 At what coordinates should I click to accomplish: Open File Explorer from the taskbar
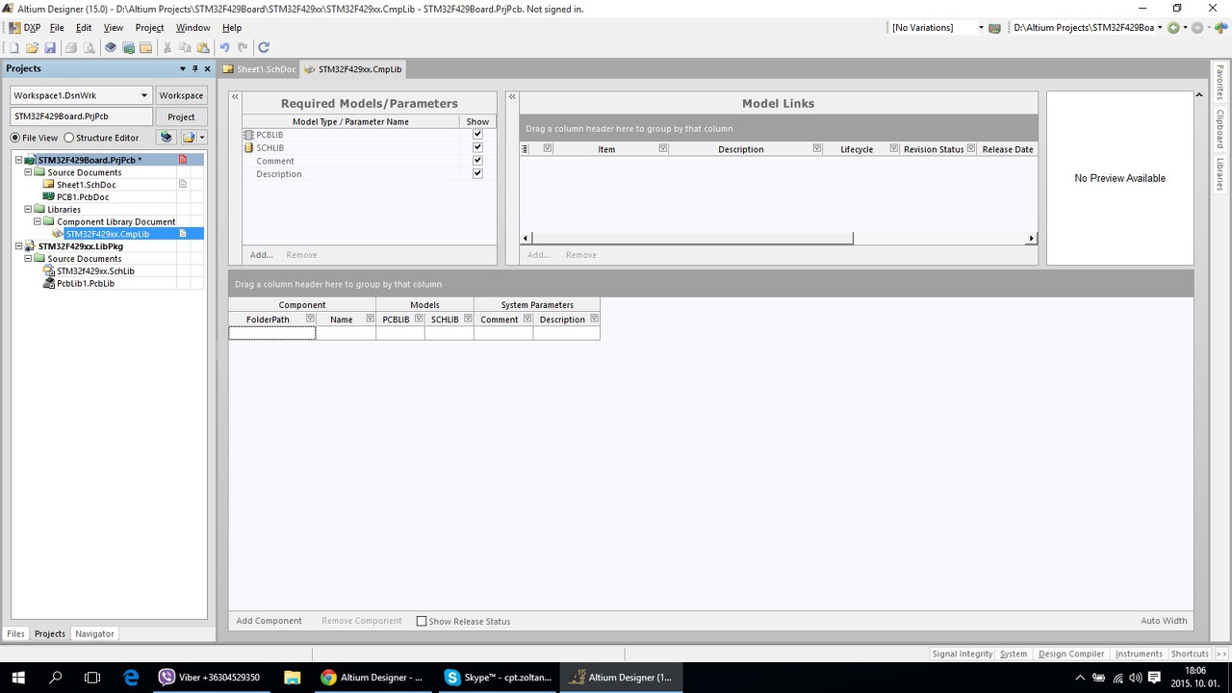tap(293, 678)
